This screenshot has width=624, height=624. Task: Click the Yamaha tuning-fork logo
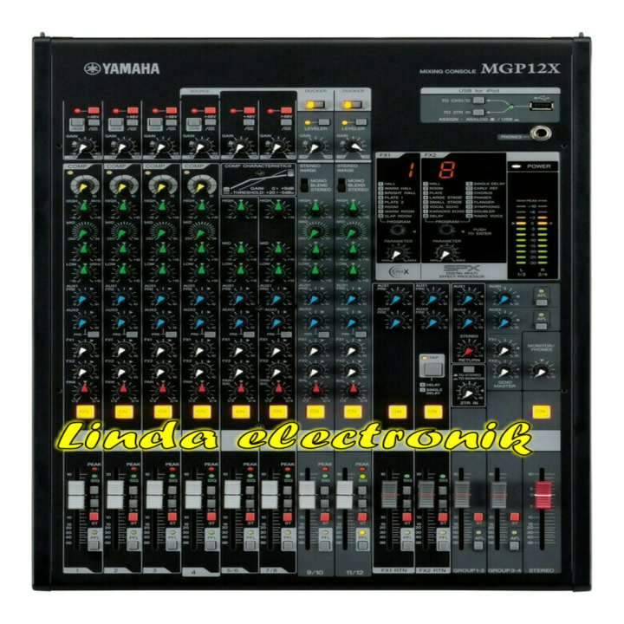tap(92, 68)
